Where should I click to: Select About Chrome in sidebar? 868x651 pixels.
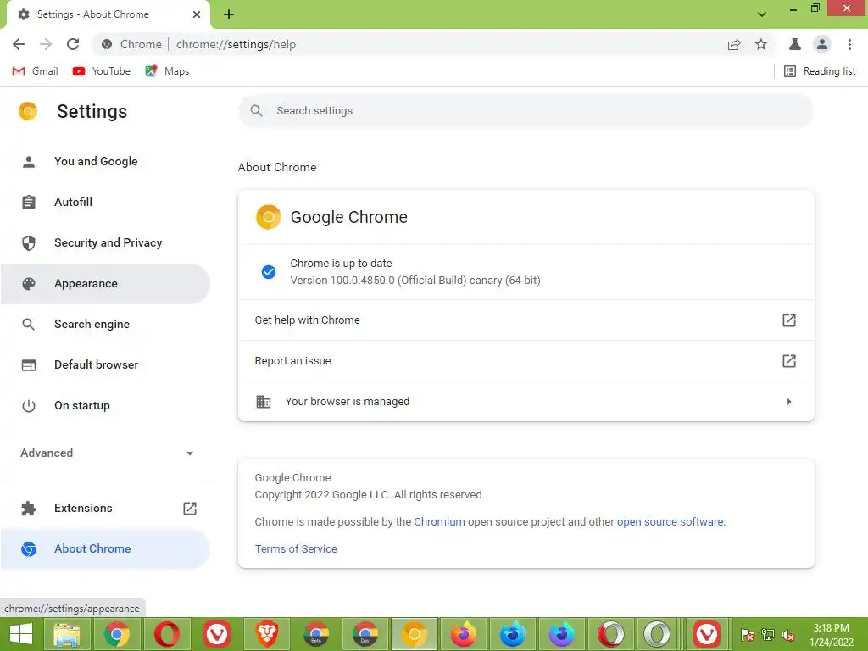tap(105, 548)
